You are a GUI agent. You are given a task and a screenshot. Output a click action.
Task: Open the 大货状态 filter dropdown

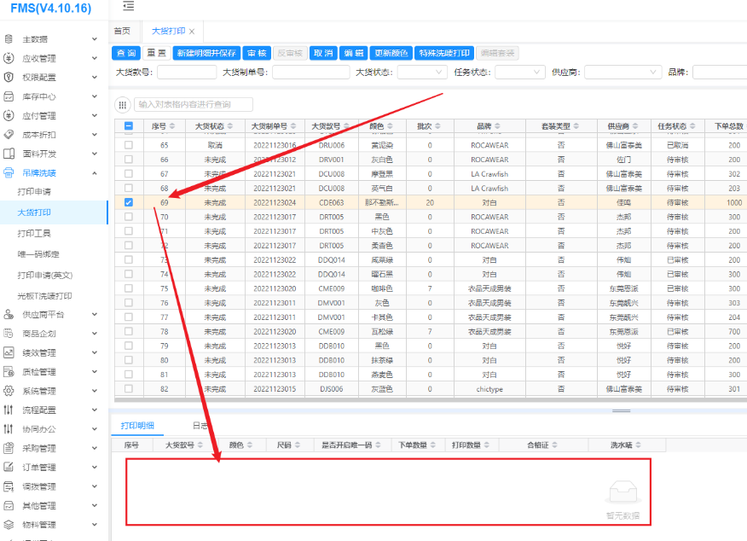[417, 73]
